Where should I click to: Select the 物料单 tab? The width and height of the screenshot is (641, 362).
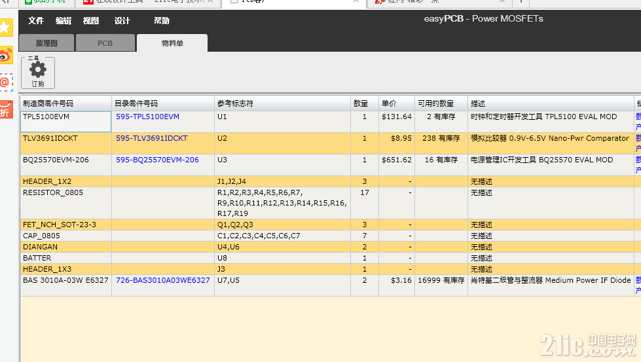172,43
